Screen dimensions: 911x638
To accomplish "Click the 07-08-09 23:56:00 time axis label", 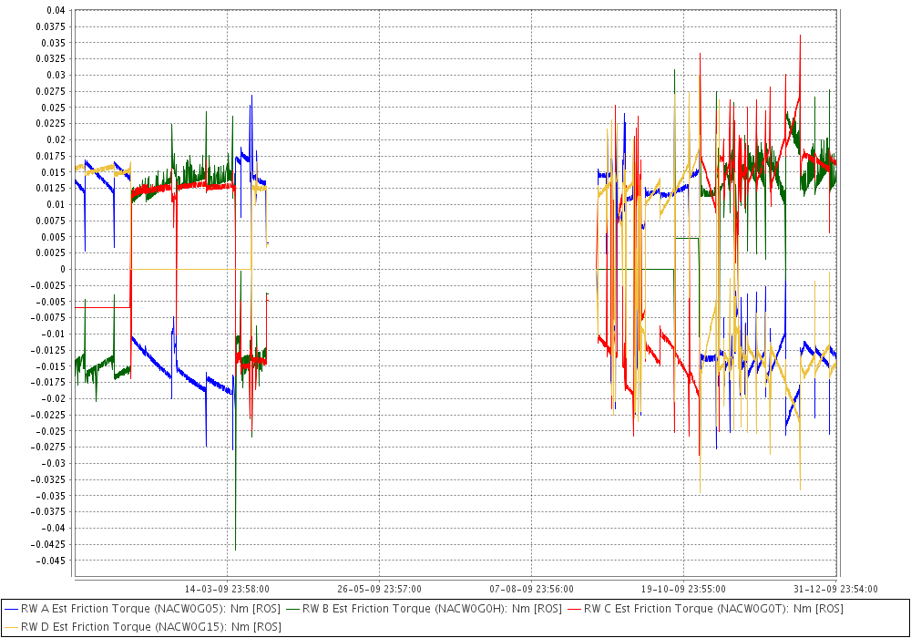I will click(532, 589).
